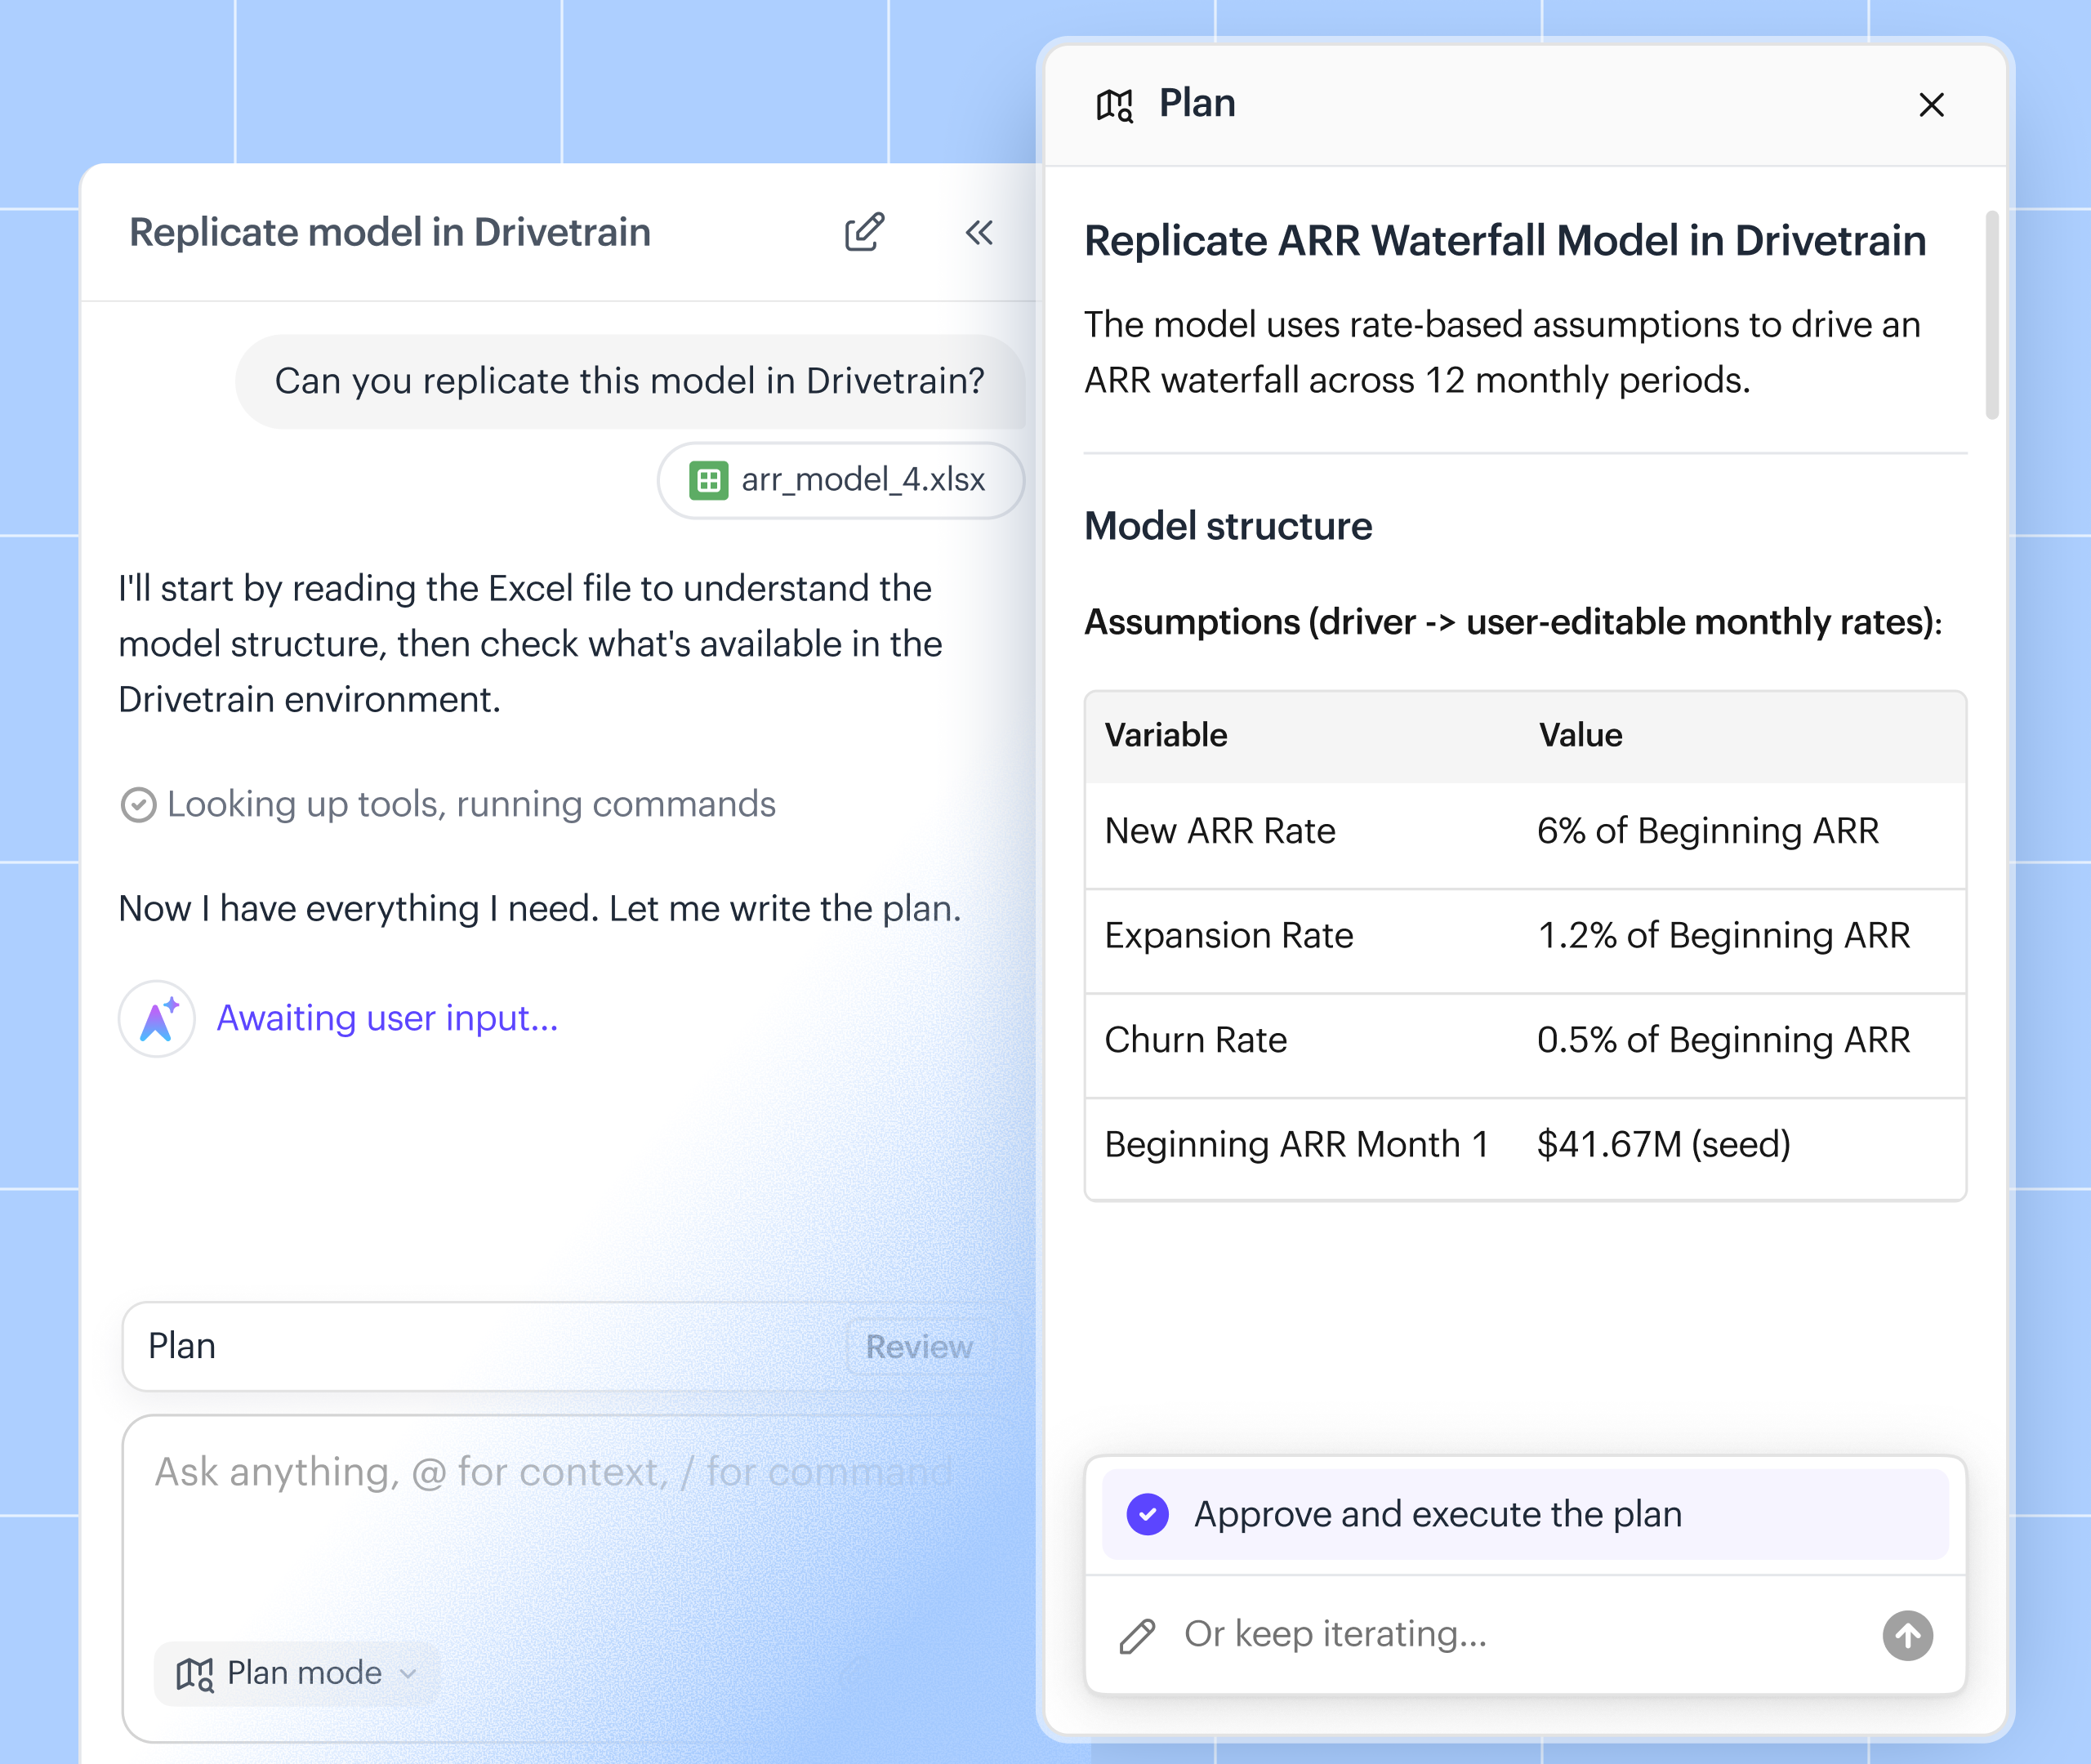This screenshot has width=2091, height=1764.
Task: Select Approve and execute the plan
Action: click(x=1525, y=1514)
